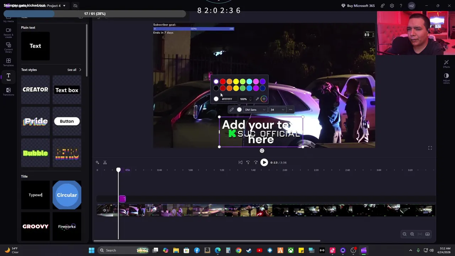Skip to the start of the video

(240, 162)
